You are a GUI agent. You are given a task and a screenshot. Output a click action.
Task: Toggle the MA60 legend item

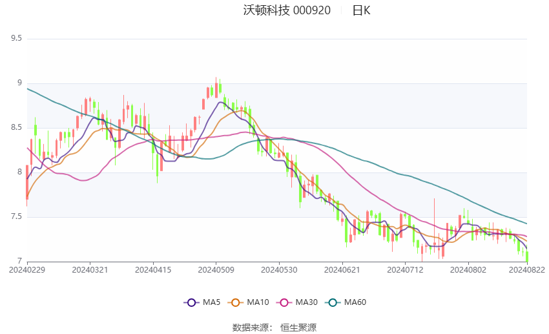pos(346,302)
